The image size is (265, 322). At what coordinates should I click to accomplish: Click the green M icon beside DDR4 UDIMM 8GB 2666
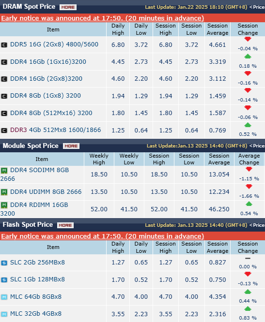tap(4, 192)
